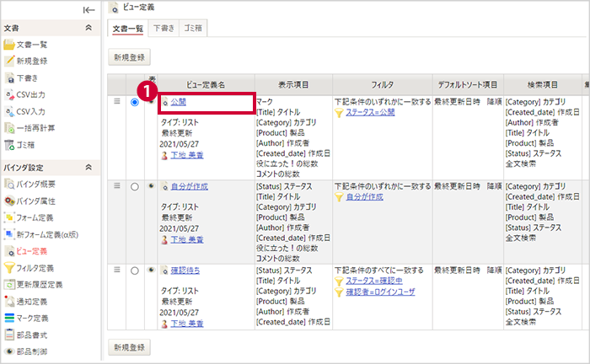Select the radio button for 自分が作成 view
The image size is (590, 364).
pyautogui.click(x=135, y=187)
